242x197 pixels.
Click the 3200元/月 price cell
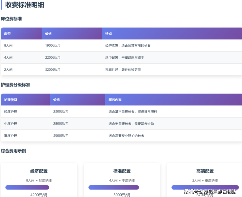[x=53, y=69]
